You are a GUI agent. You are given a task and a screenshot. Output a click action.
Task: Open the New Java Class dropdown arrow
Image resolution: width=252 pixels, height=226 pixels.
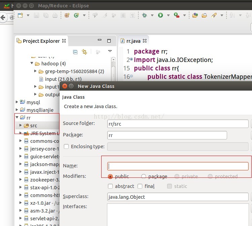(84, 15)
